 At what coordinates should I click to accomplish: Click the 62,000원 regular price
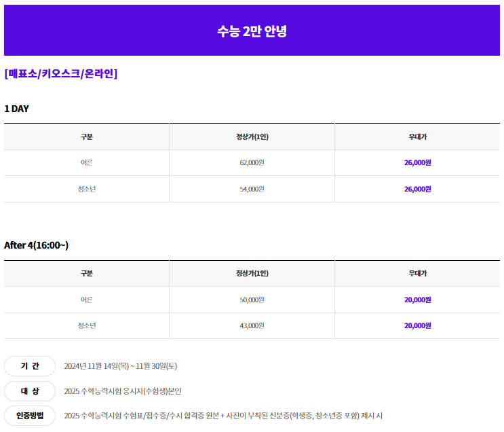click(252, 162)
